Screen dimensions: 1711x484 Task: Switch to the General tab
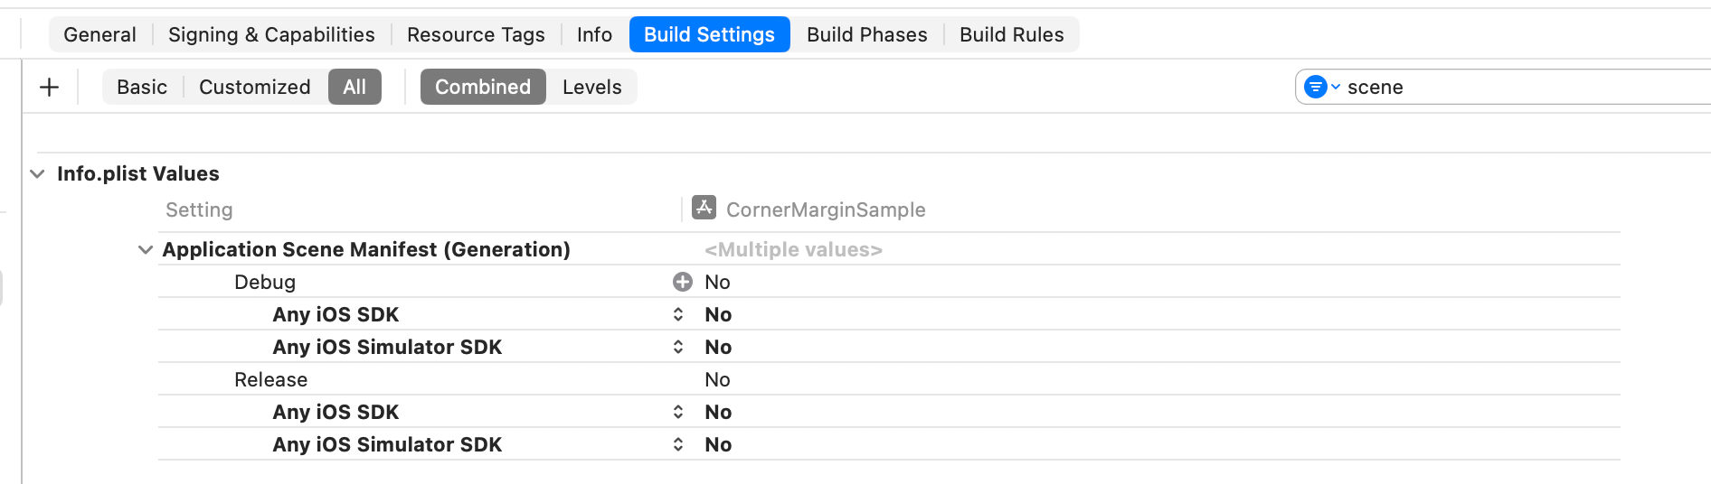pyautogui.click(x=99, y=34)
